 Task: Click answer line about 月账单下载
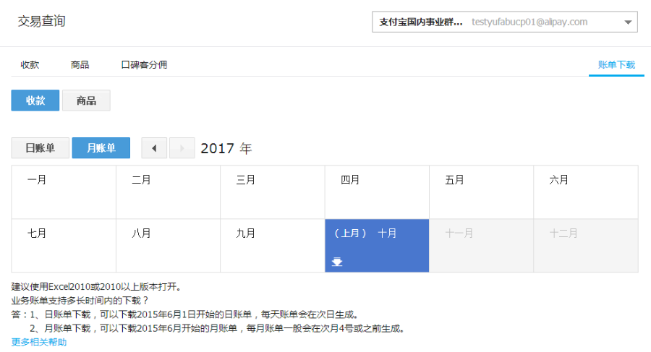(217, 329)
